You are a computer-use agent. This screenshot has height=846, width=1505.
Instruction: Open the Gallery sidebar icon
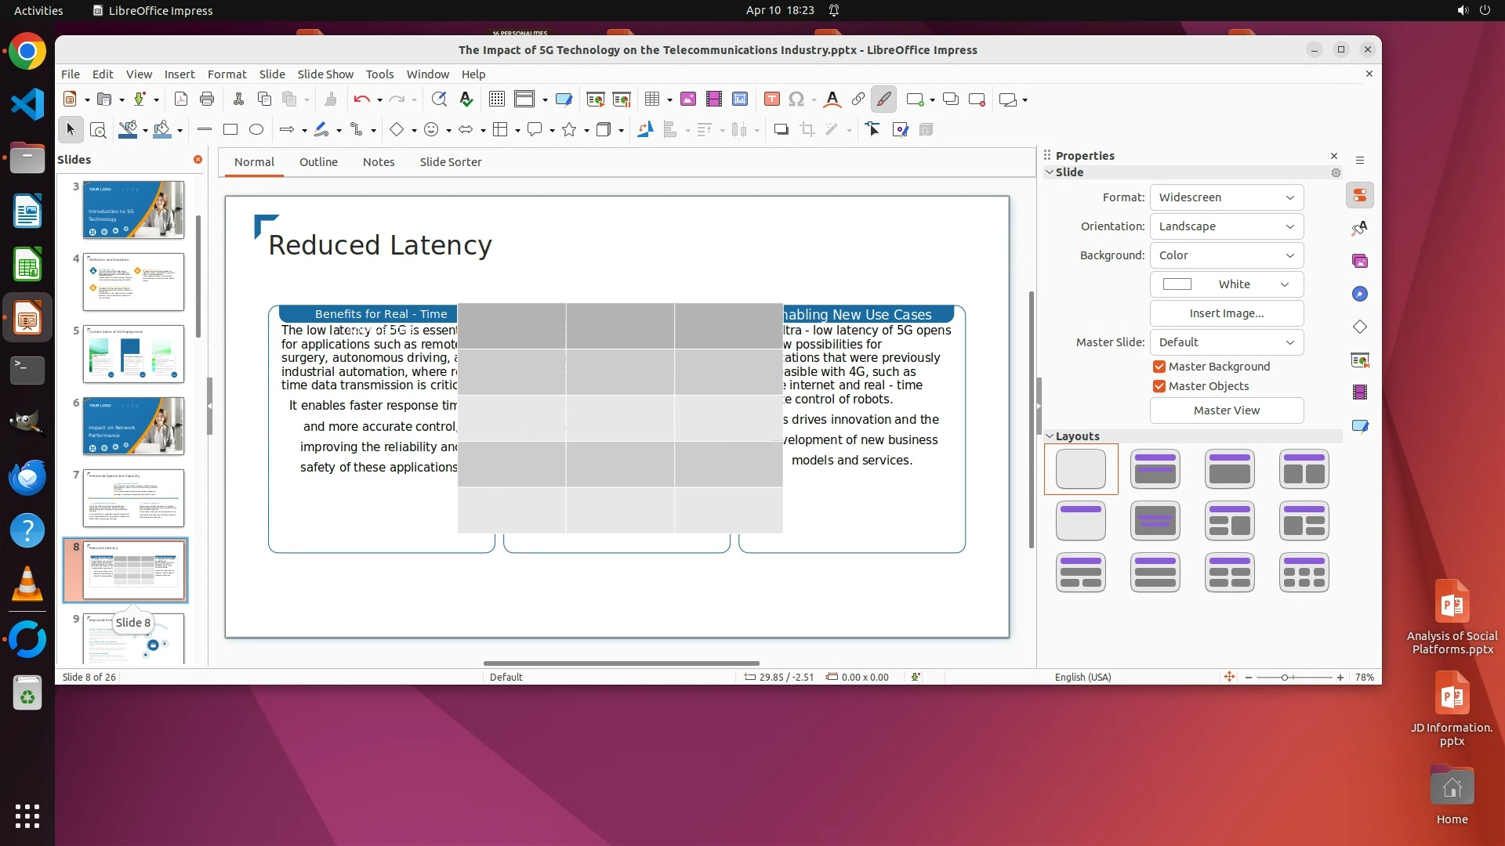[1360, 261]
